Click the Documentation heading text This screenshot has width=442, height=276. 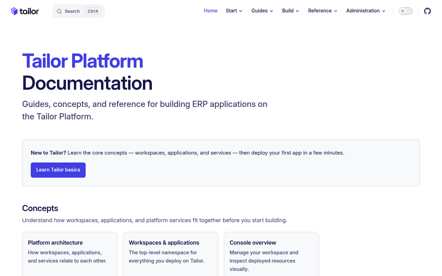[87, 83]
